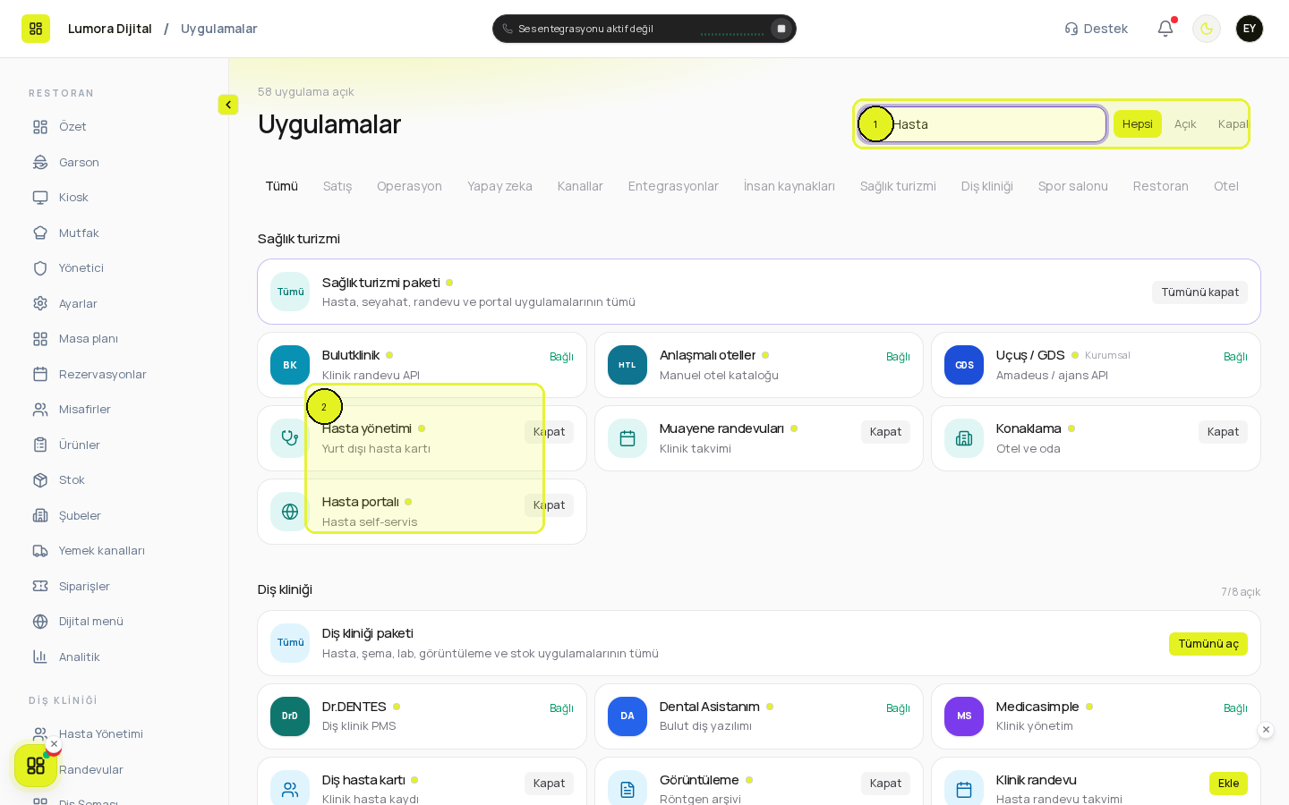Screen dimensions: 1289x805
Task: Click Tümünü kapat for Sağlık turizmi paketi
Action: click(x=1199, y=292)
